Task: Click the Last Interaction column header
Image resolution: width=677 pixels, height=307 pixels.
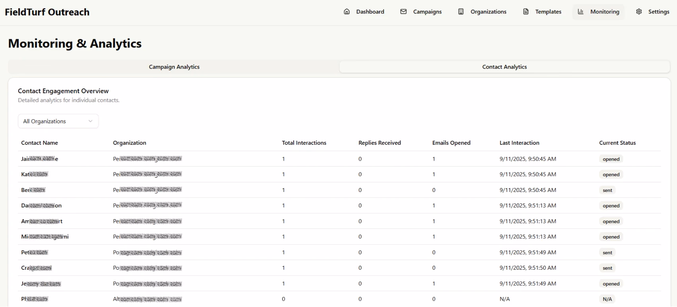Action: click(519, 143)
